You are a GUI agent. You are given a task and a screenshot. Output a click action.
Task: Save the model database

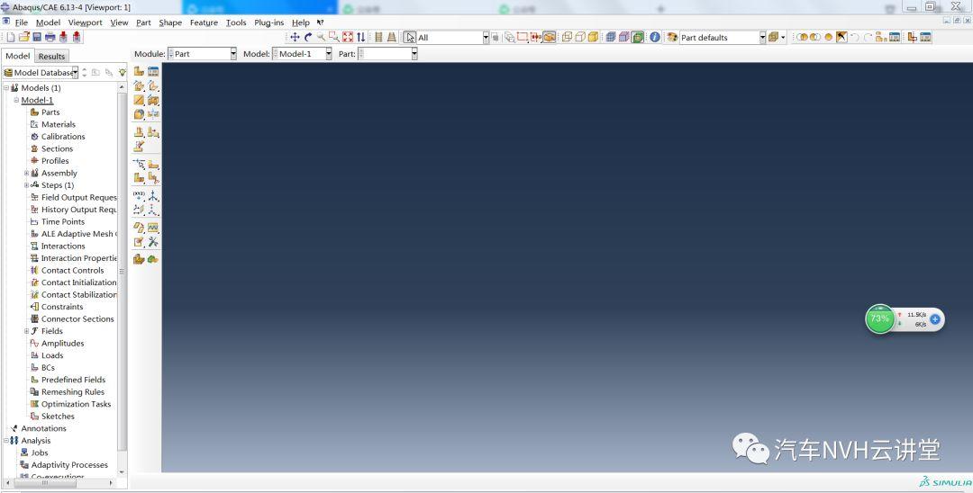tap(37, 37)
